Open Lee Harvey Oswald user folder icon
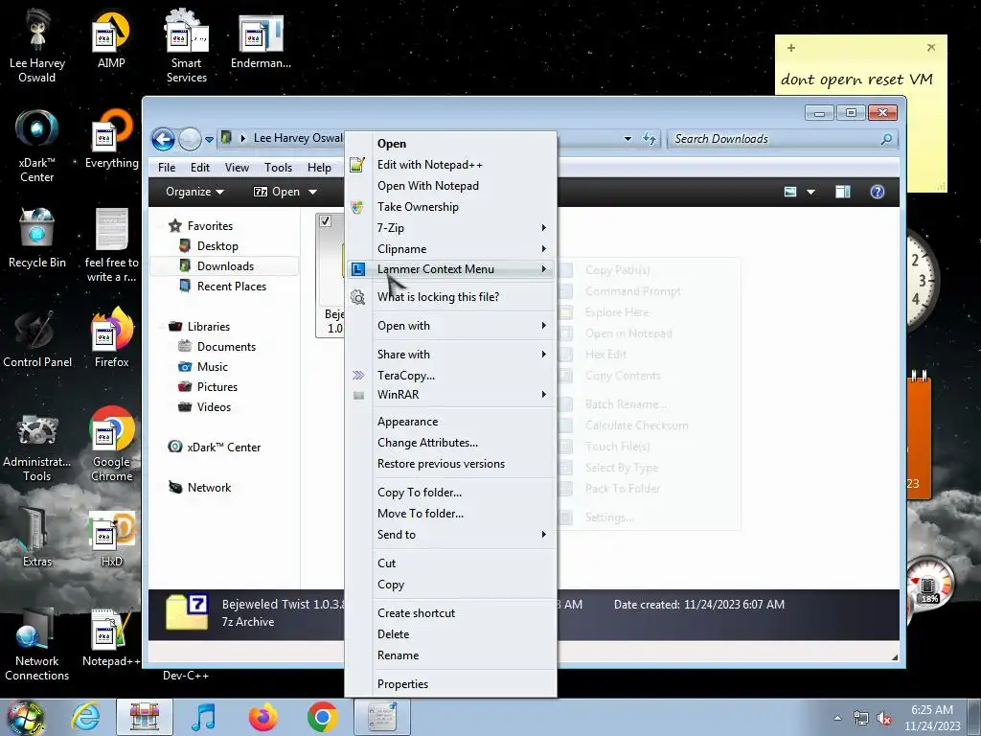981x736 pixels. [37, 46]
